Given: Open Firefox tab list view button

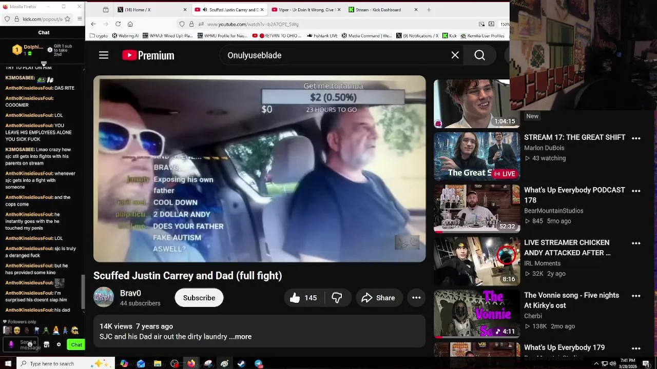Looking at the screenshot, I should click(106, 10).
